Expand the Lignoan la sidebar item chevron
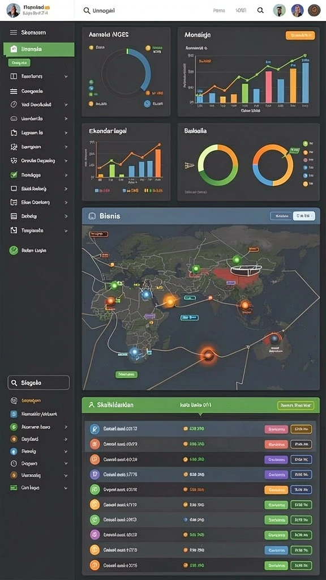This screenshot has height=580, width=326. click(x=66, y=133)
